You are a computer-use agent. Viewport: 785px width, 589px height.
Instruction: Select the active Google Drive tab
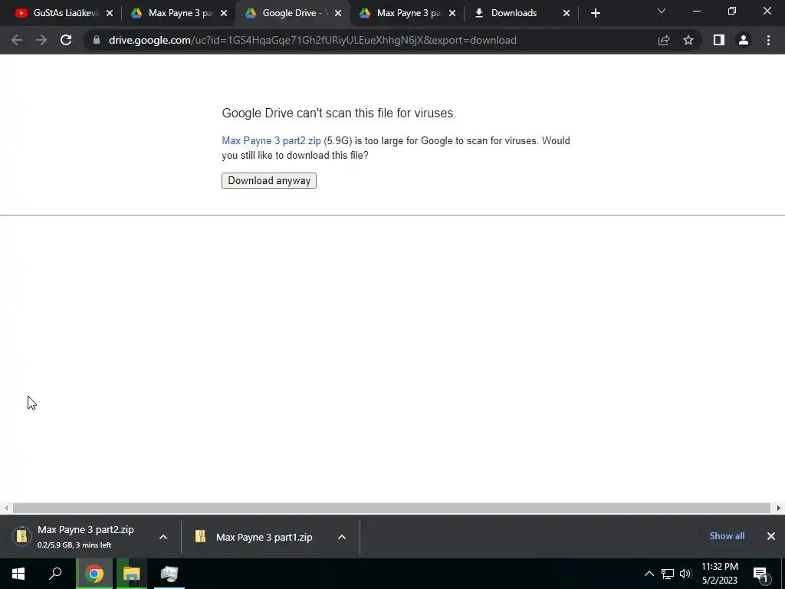click(292, 13)
